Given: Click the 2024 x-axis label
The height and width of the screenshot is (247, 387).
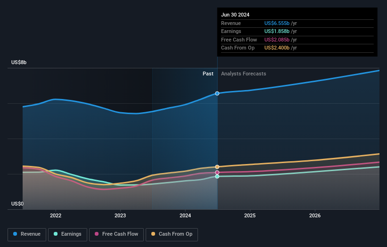Looking at the screenshot, I should (x=185, y=215).
